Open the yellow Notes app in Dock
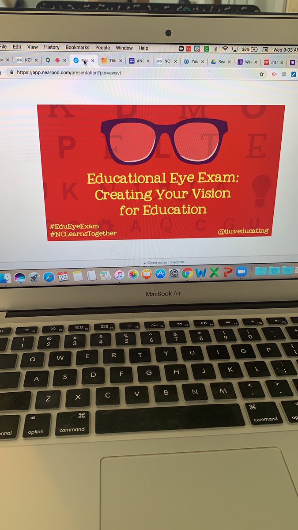 point(78,276)
